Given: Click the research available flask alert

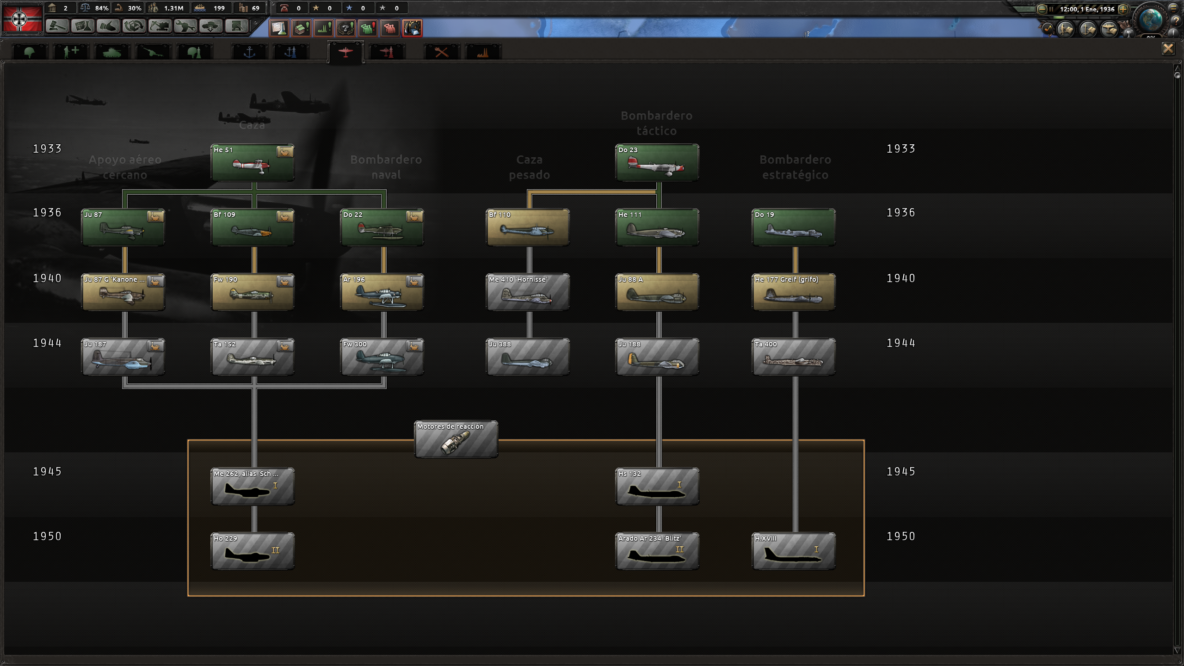Looking at the screenshot, I should [x=279, y=28].
